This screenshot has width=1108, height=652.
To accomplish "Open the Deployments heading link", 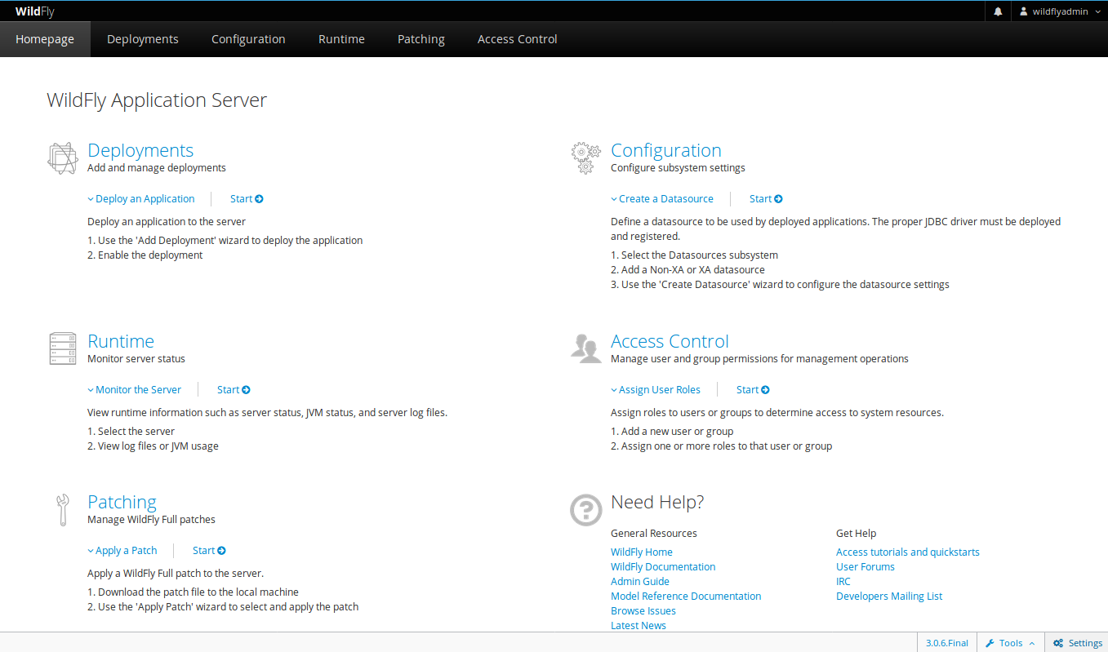I will coord(140,150).
